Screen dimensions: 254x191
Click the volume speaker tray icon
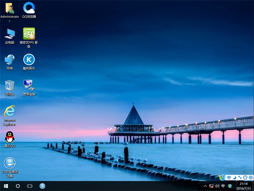point(217,186)
